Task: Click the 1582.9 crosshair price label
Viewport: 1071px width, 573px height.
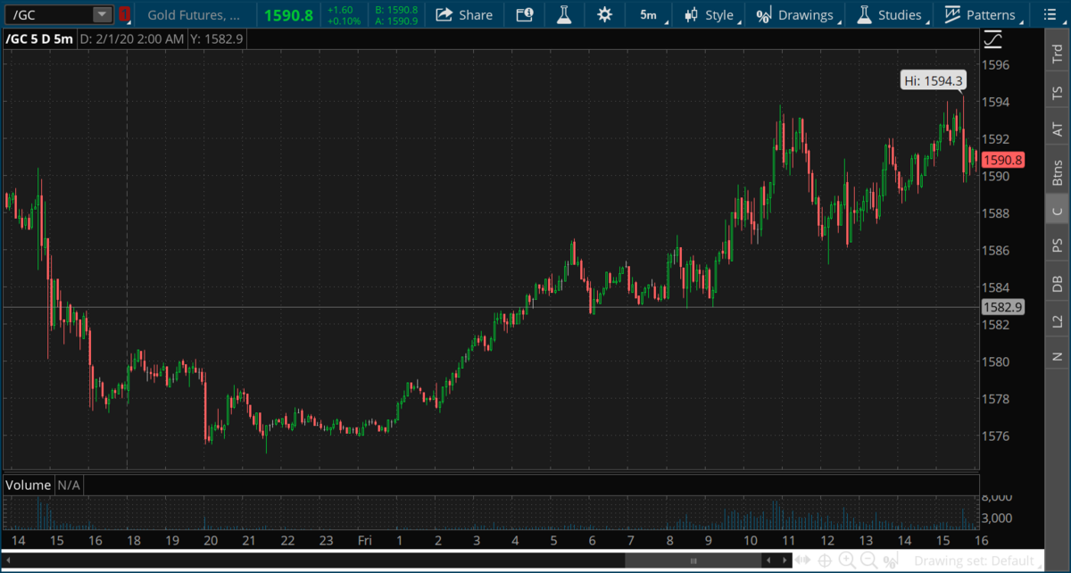Action: pyautogui.click(x=1002, y=307)
